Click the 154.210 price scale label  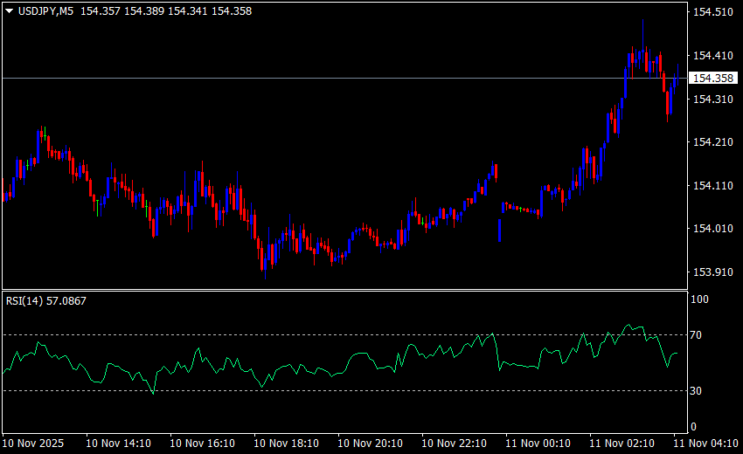tap(712, 142)
